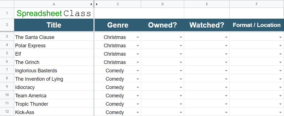This screenshot has height=116, width=284.
Task: Open Genre dropdown for Tropic Thunder
Action: (x=138, y=104)
